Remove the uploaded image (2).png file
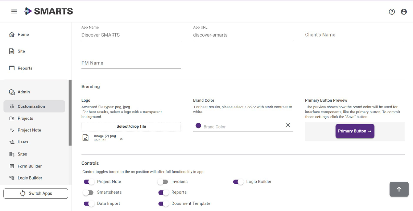The height and width of the screenshot is (211, 413). (121, 139)
